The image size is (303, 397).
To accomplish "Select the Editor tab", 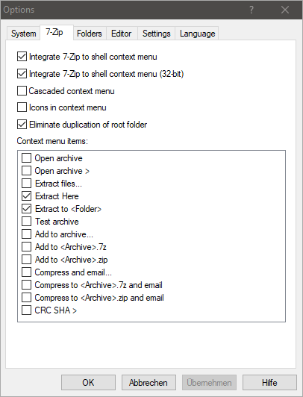I will pyautogui.click(x=121, y=34).
